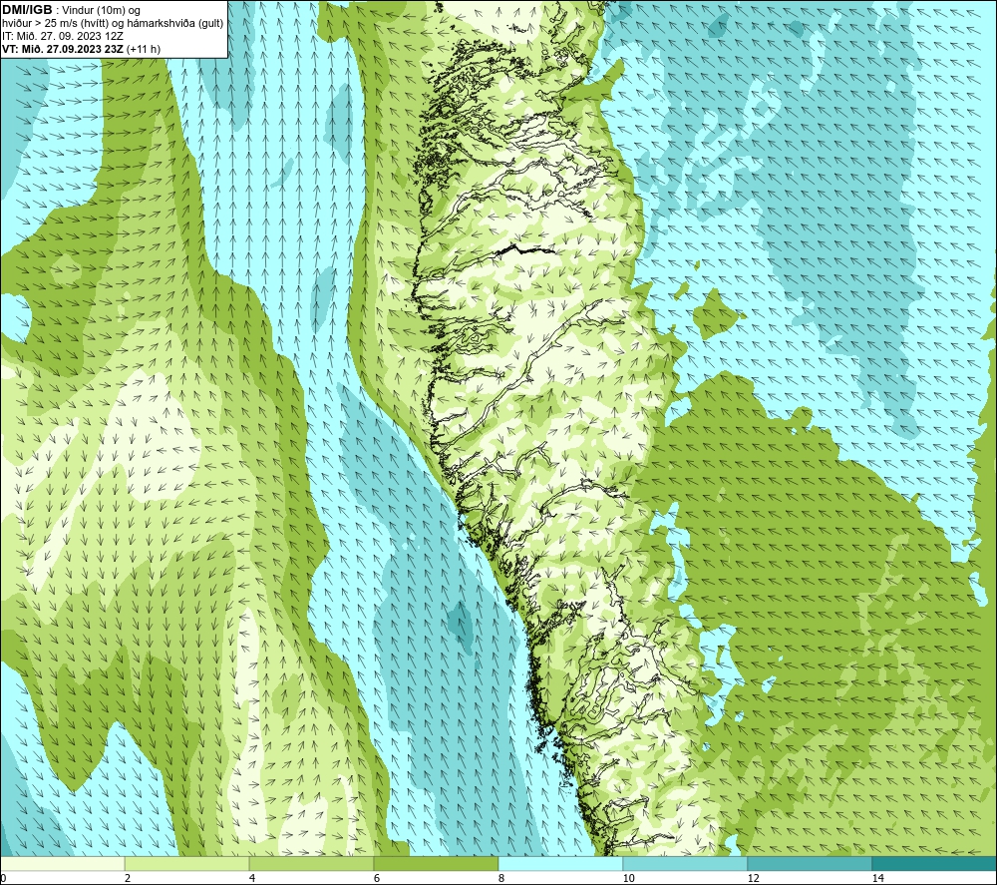Click the 'Vindur (10m) og' label

coord(102,11)
